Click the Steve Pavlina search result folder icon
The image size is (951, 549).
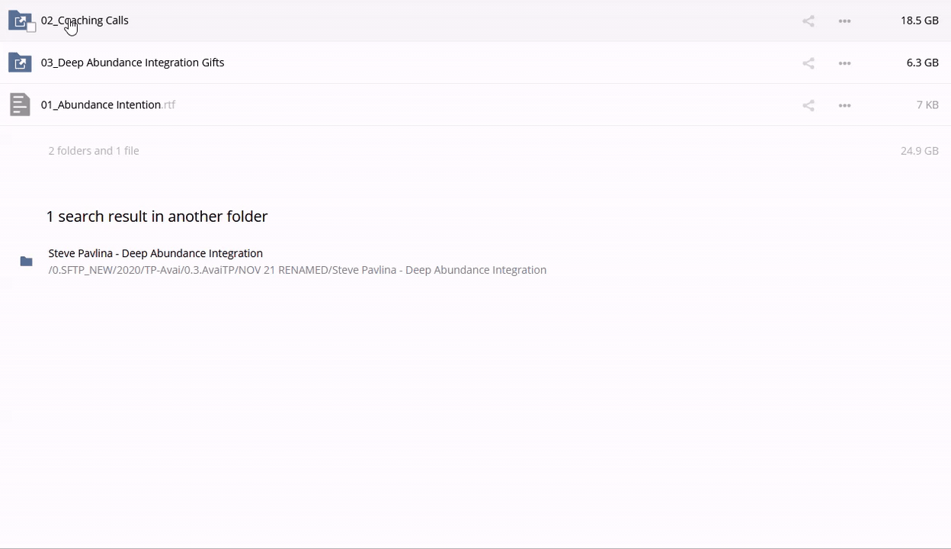(x=26, y=262)
